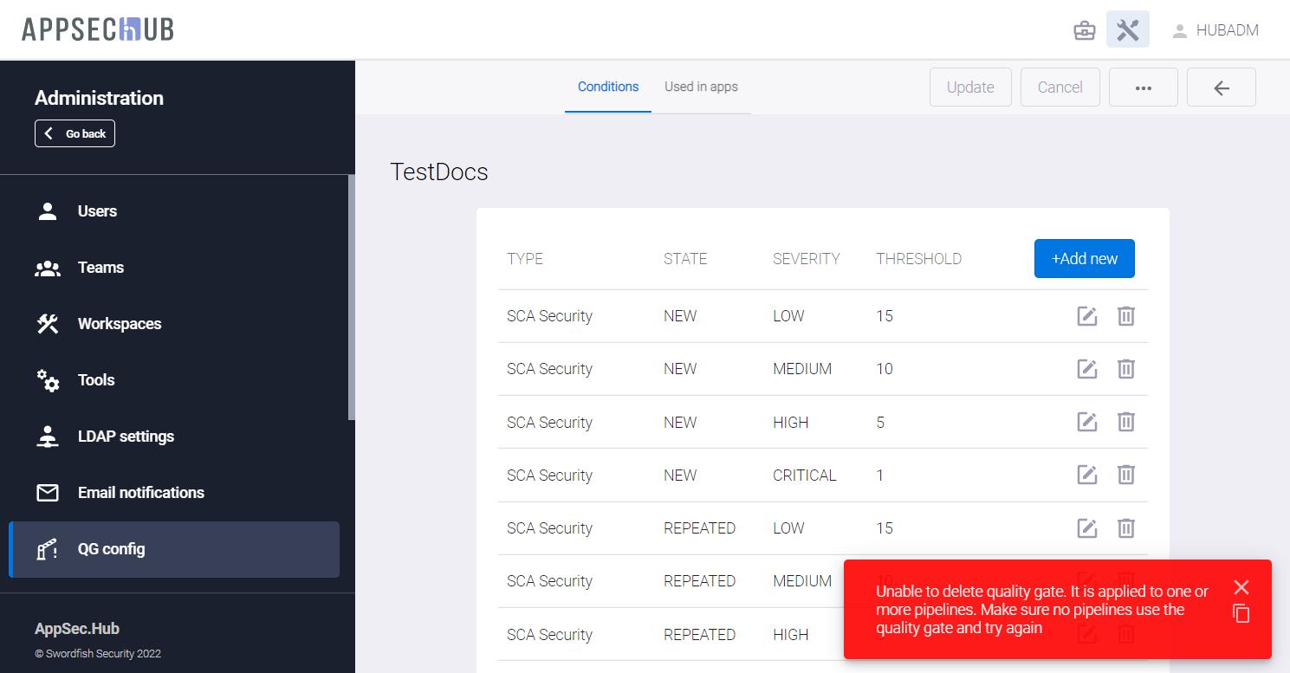Edit the NEW LOW SCA Security condition
This screenshot has width=1290, height=673.
(1086, 316)
